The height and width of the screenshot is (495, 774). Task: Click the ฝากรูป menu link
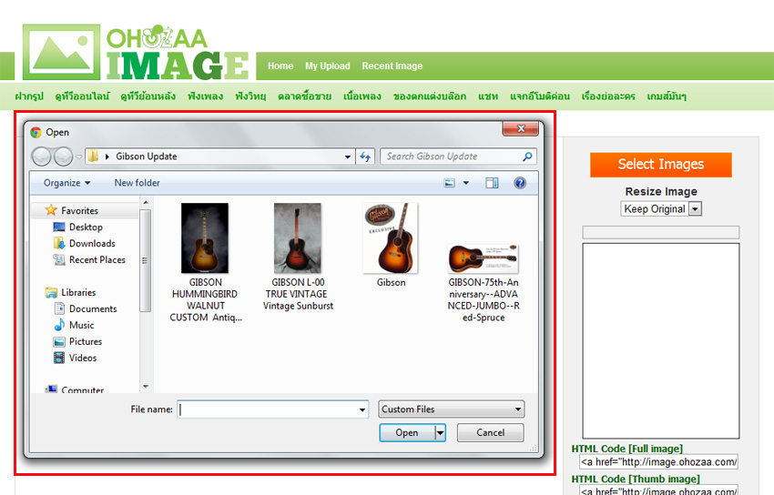(x=29, y=96)
